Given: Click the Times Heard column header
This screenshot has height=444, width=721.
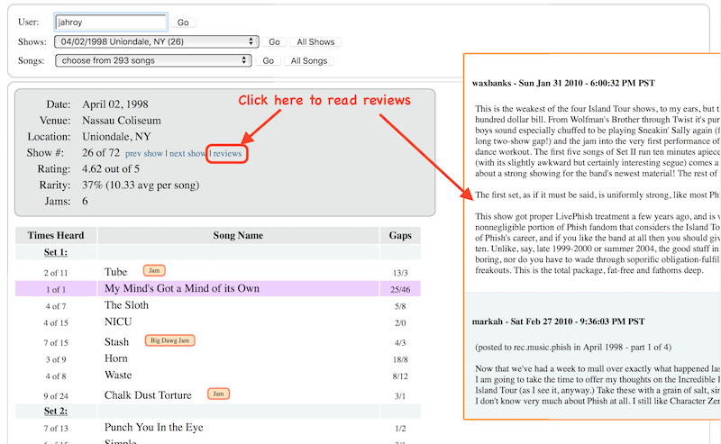Looking at the screenshot, I should point(56,236).
